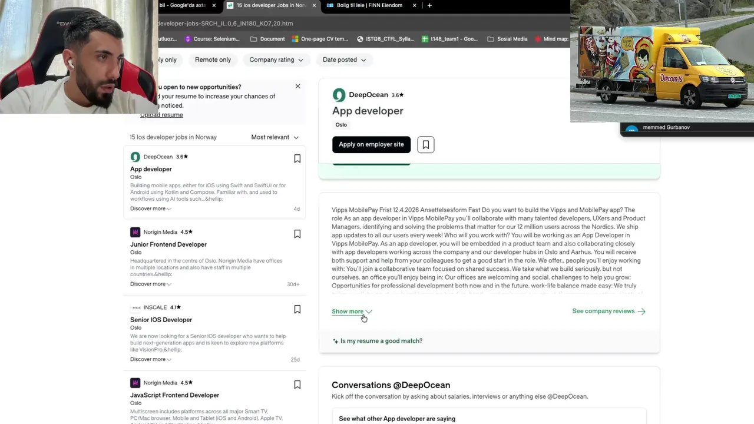Open the One-page CV template bookmark
This screenshot has width=754, height=424.
pyautogui.click(x=320, y=39)
